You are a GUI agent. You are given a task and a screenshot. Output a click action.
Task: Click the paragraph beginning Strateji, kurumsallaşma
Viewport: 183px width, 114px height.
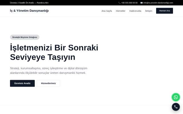pyautogui.click(x=49, y=70)
